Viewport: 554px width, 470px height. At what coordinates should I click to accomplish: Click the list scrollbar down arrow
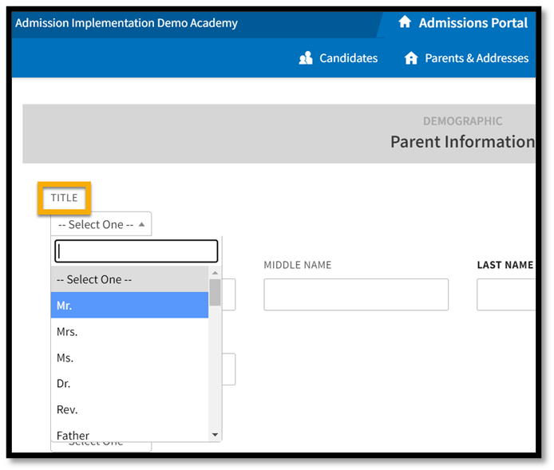click(x=215, y=435)
